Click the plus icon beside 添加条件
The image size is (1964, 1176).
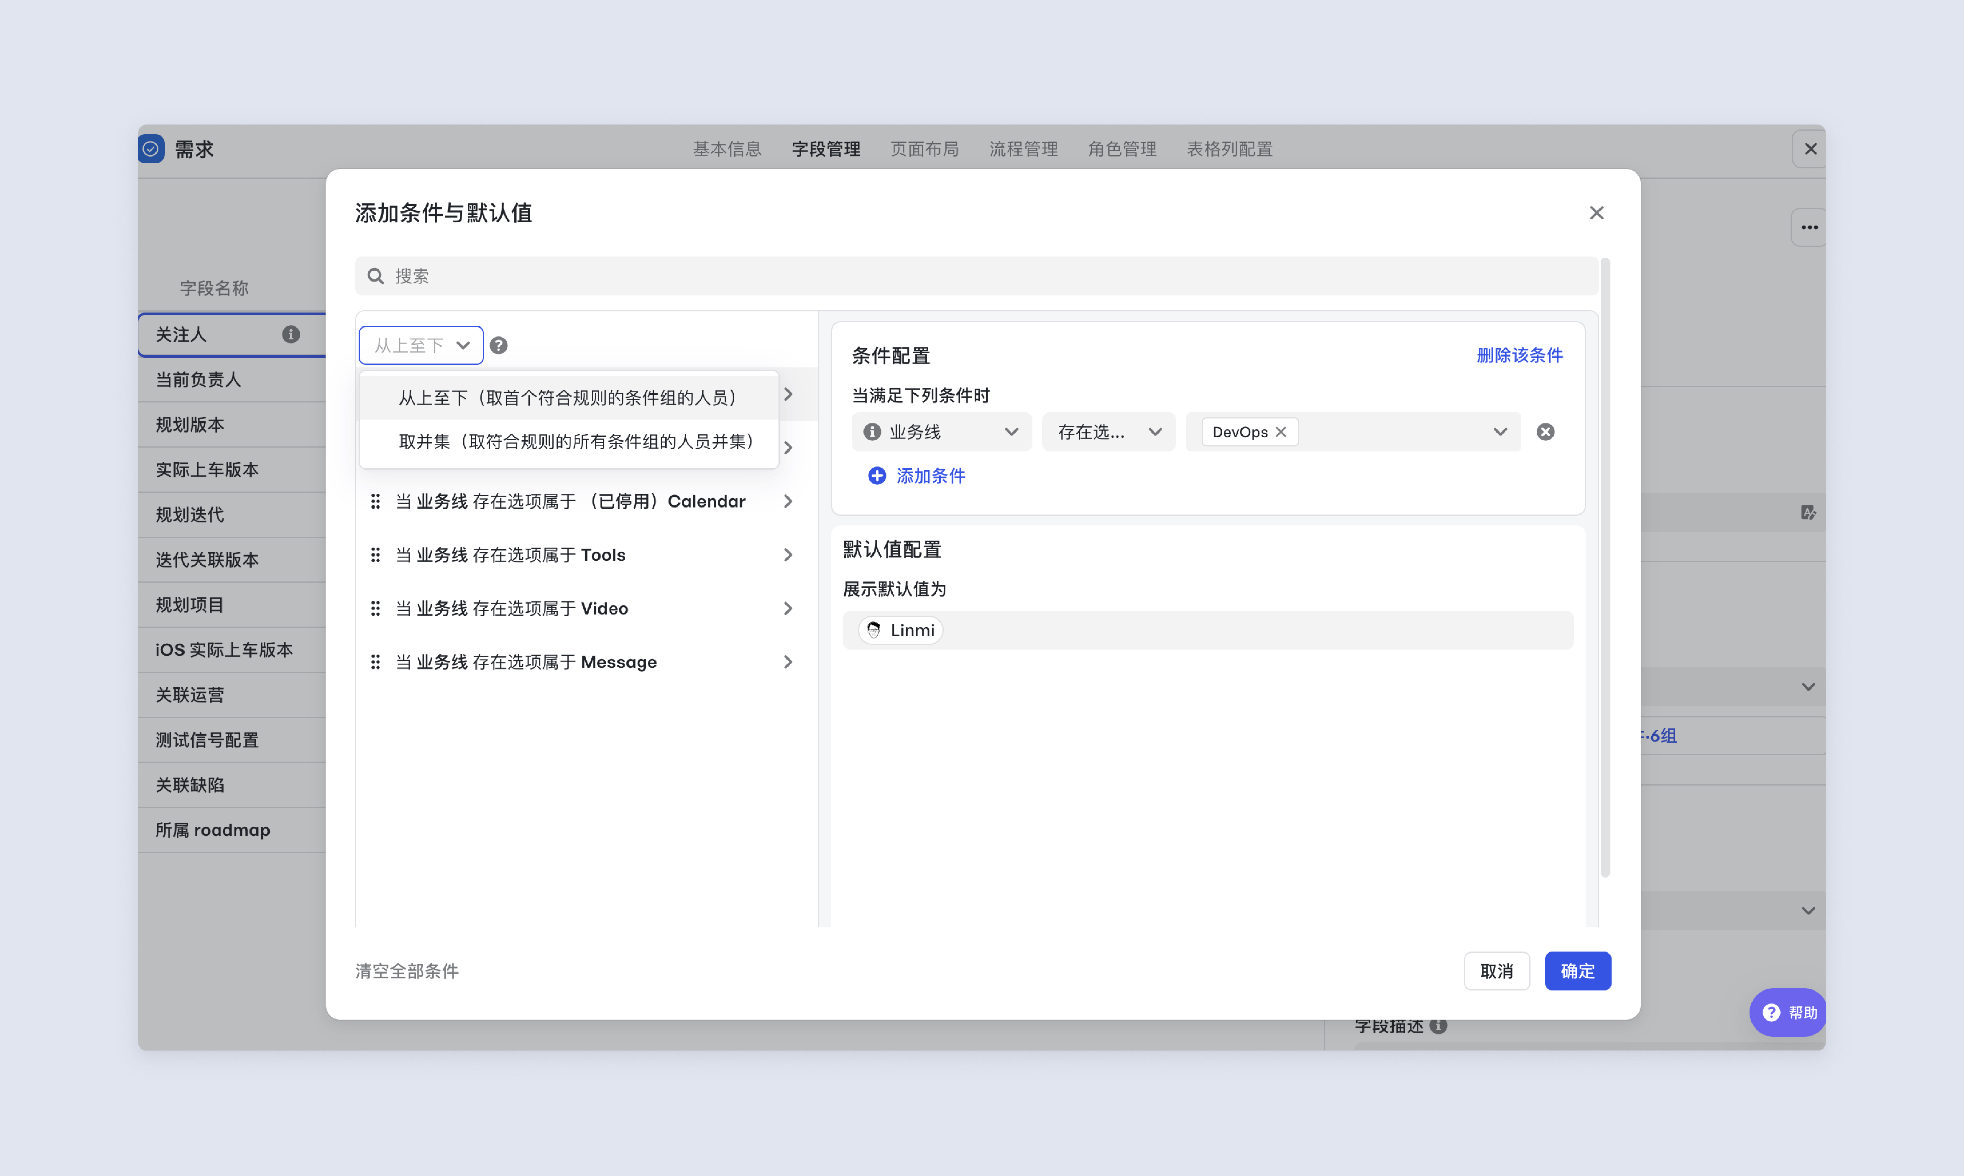click(x=877, y=475)
